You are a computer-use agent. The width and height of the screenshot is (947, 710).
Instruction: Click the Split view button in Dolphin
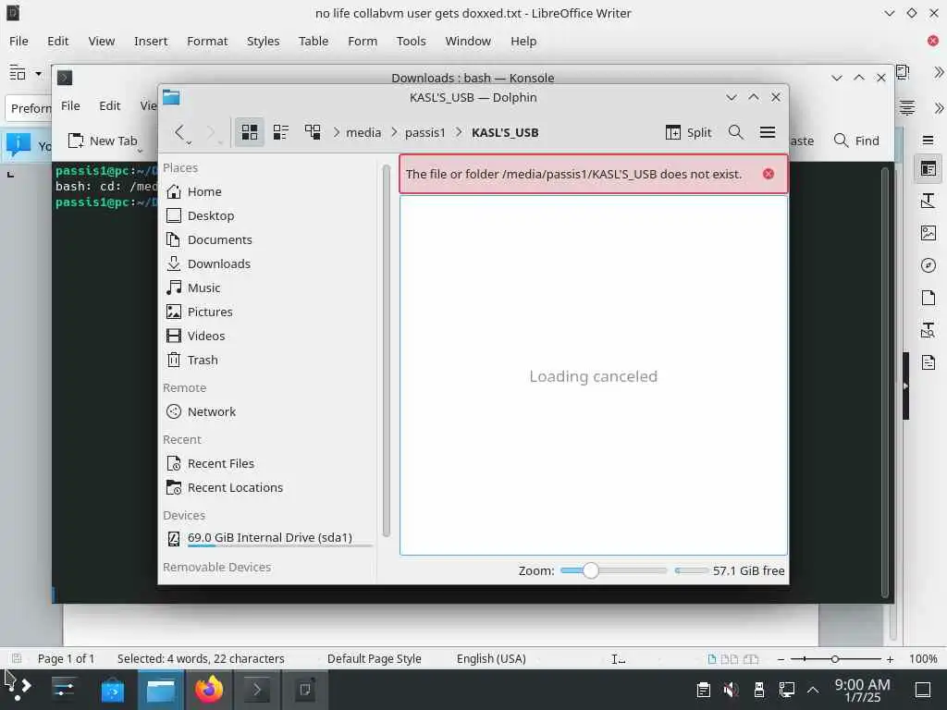point(688,132)
